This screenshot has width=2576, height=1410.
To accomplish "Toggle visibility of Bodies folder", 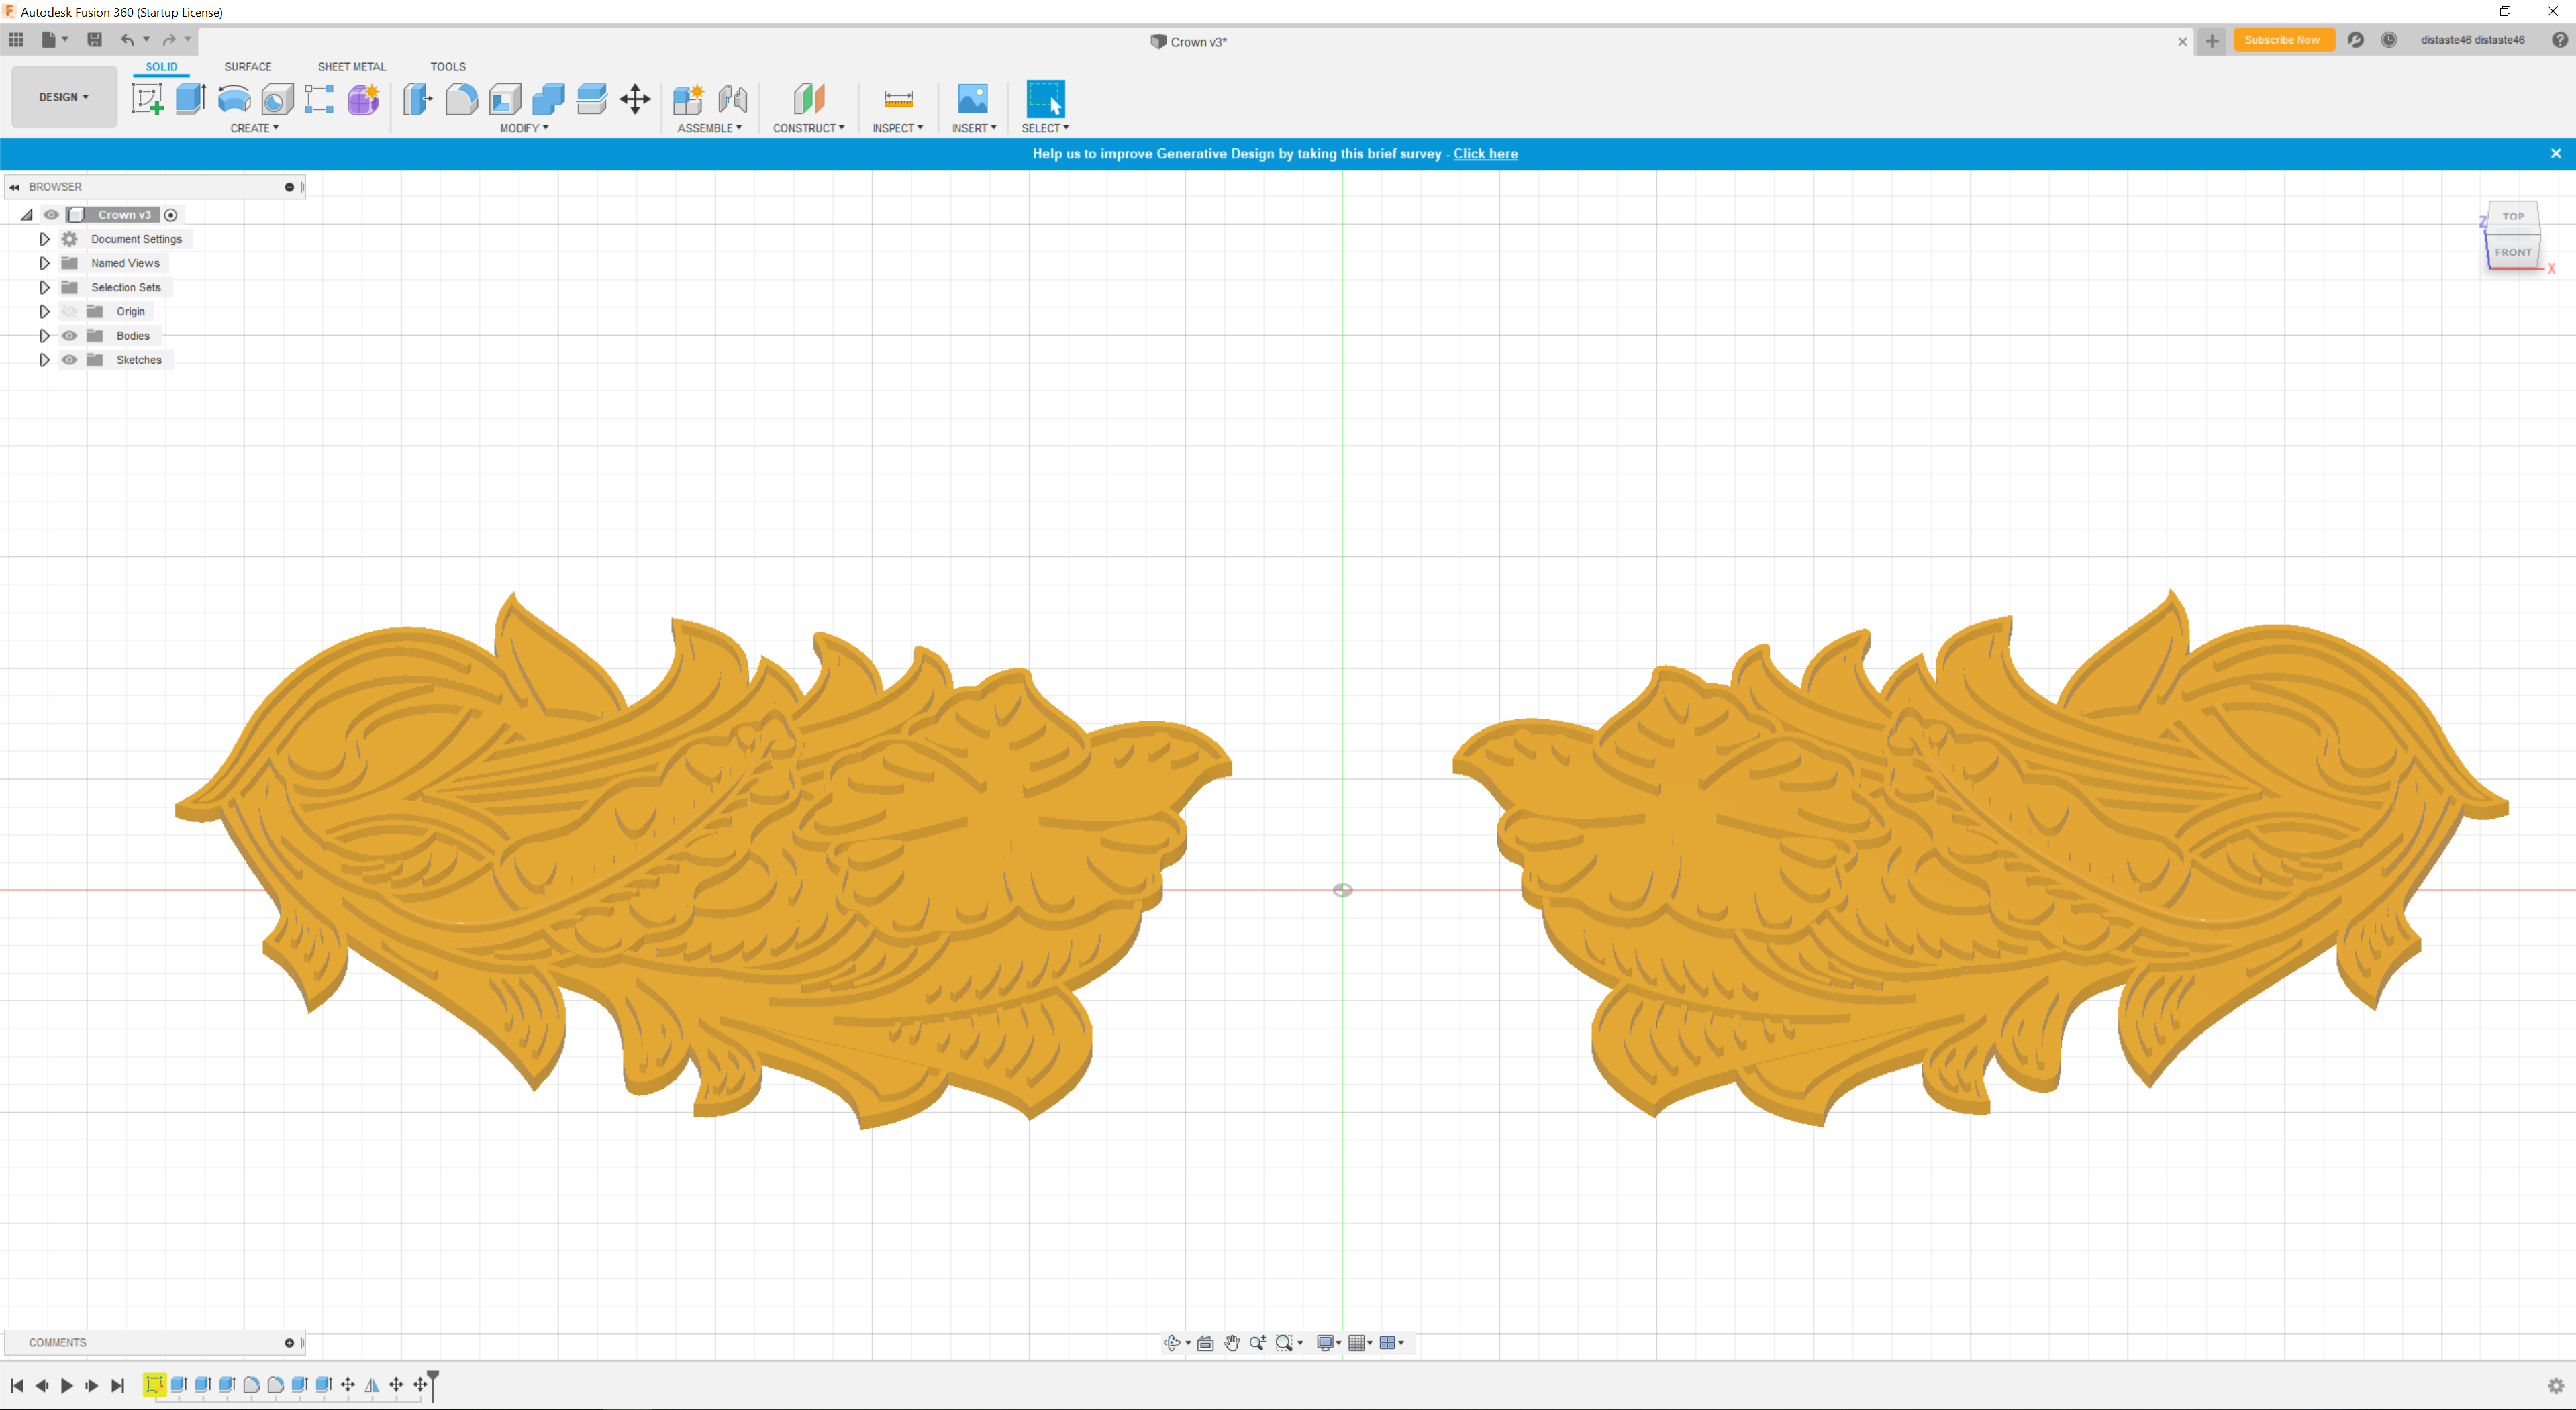I will click(x=69, y=336).
